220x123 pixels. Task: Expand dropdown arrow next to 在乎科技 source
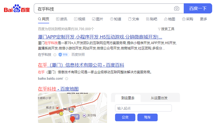pyautogui.click(x=55, y=55)
